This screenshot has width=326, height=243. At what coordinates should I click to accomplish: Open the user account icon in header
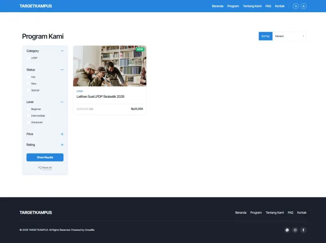(x=303, y=6)
